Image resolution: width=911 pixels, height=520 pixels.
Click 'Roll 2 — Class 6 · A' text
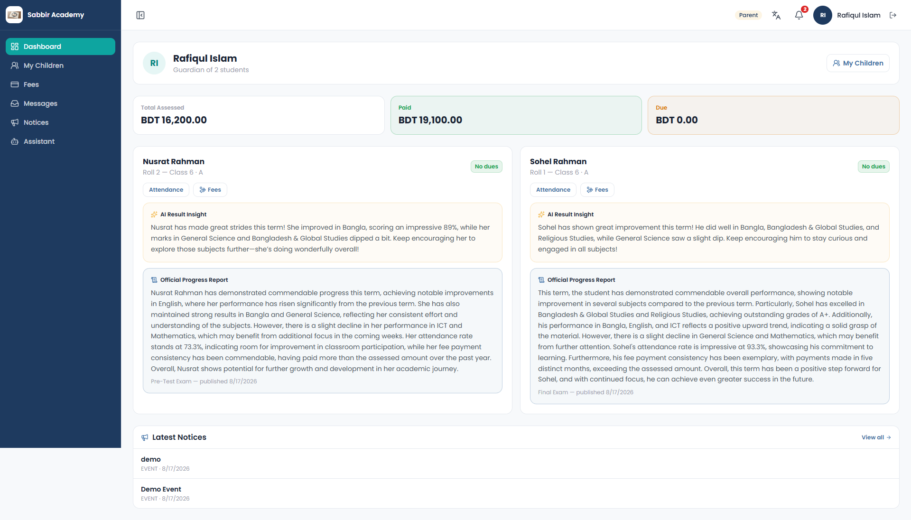coord(173,172)
